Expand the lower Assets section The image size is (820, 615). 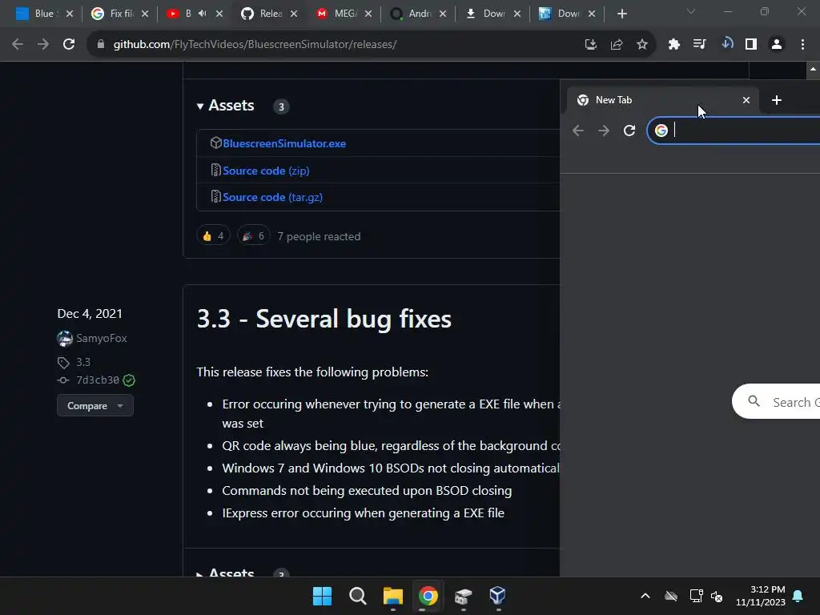(225, 573)
